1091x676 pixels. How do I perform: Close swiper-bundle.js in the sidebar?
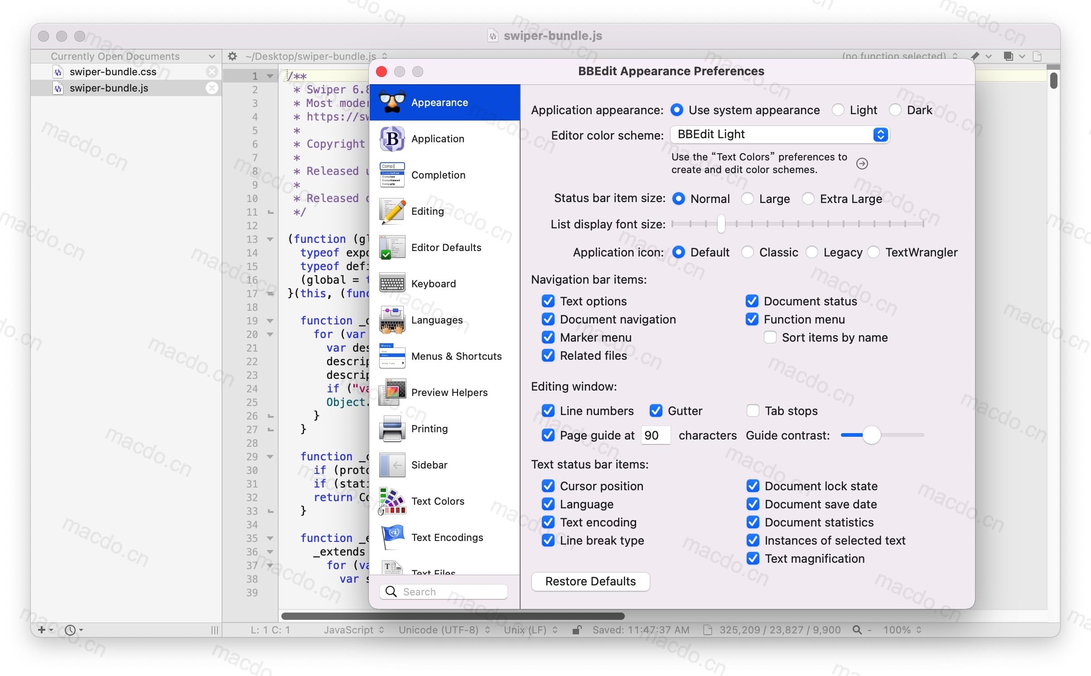click(x=212, y=88)
